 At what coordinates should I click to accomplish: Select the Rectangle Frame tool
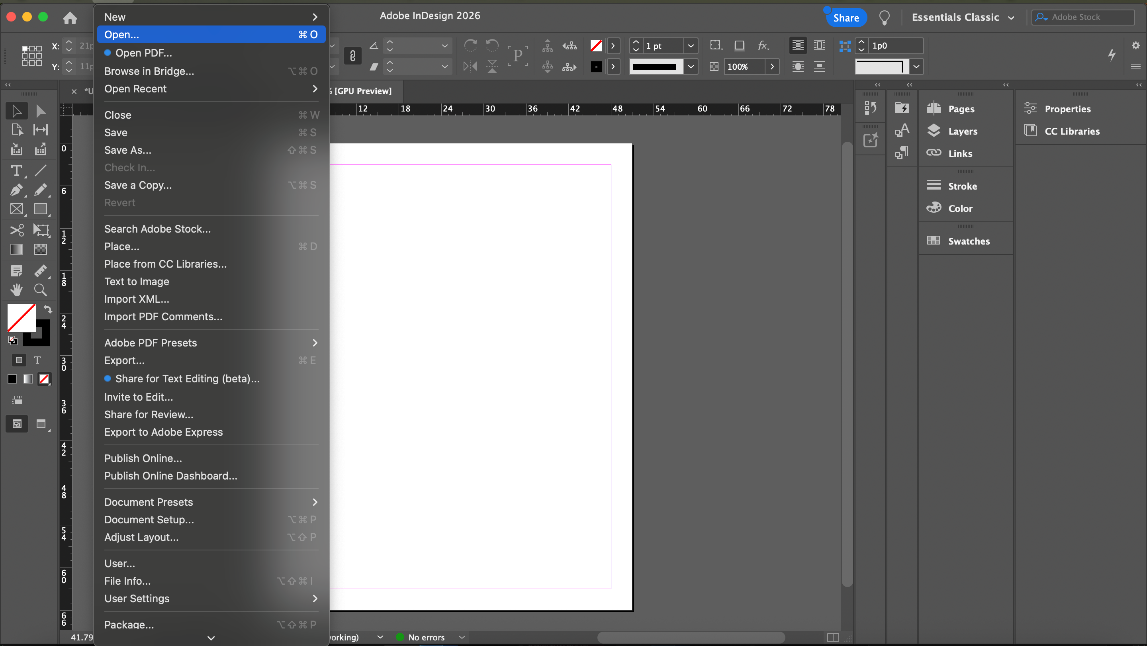tap(16, 209)
